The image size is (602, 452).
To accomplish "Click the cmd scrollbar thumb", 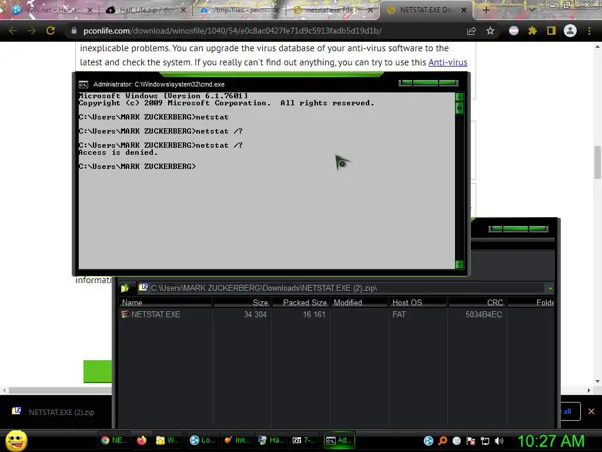I will pyautogui.click(x=459, y=108).
